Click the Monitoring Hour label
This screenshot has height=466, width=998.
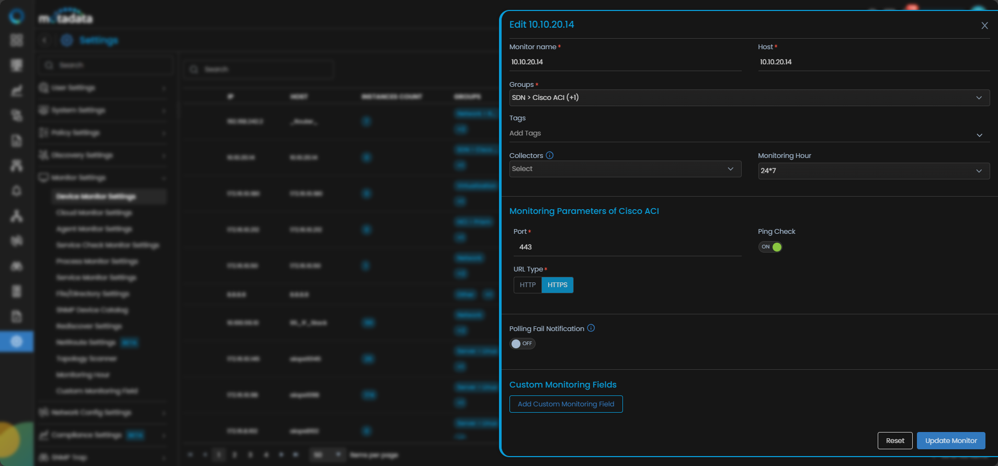(x=785, y=155)
